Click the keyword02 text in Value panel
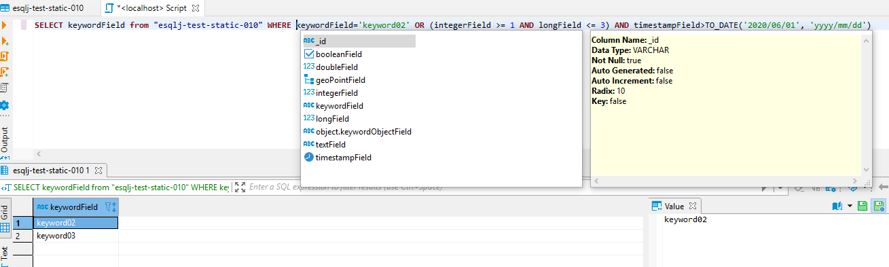889x267 pixels. coord(685,219)
